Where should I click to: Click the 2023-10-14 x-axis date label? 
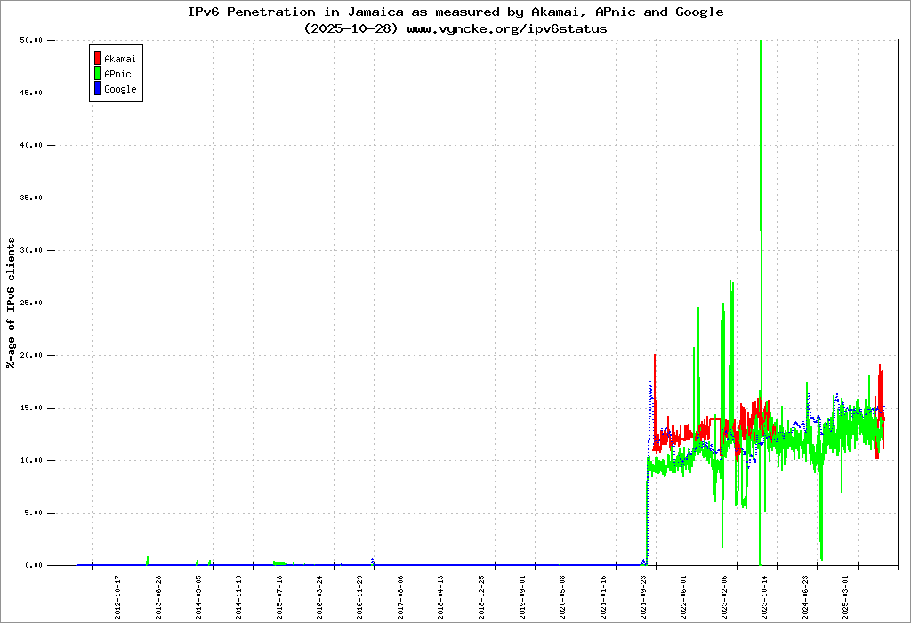764,596
